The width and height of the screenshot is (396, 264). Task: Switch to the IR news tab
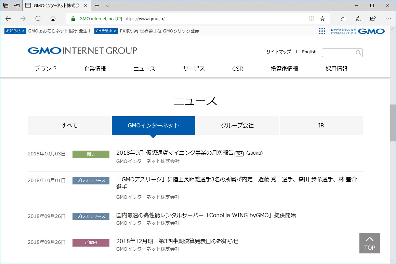coord(321,125)
